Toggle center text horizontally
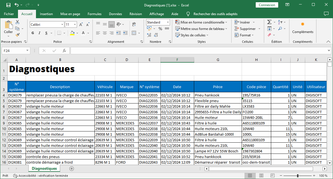Screen dimensions: 333x179 pos(105,33)
